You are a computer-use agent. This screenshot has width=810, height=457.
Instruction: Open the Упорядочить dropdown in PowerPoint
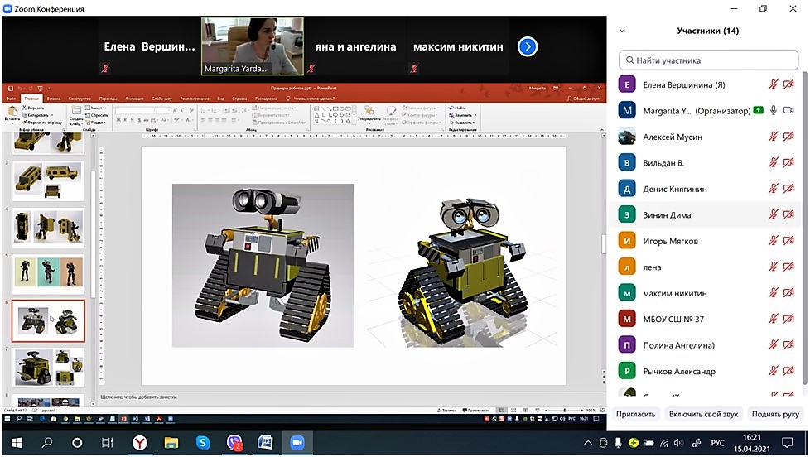click(x=369, y=114)
